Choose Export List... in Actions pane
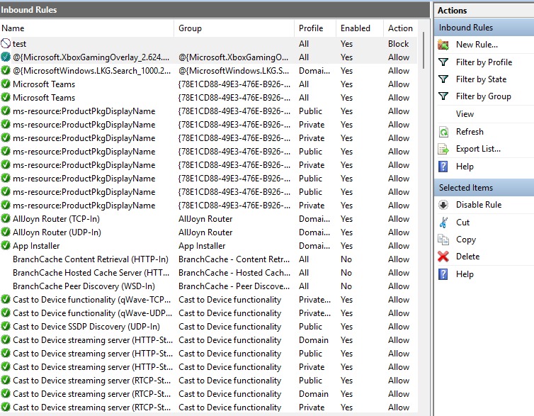 pos(478,149)
